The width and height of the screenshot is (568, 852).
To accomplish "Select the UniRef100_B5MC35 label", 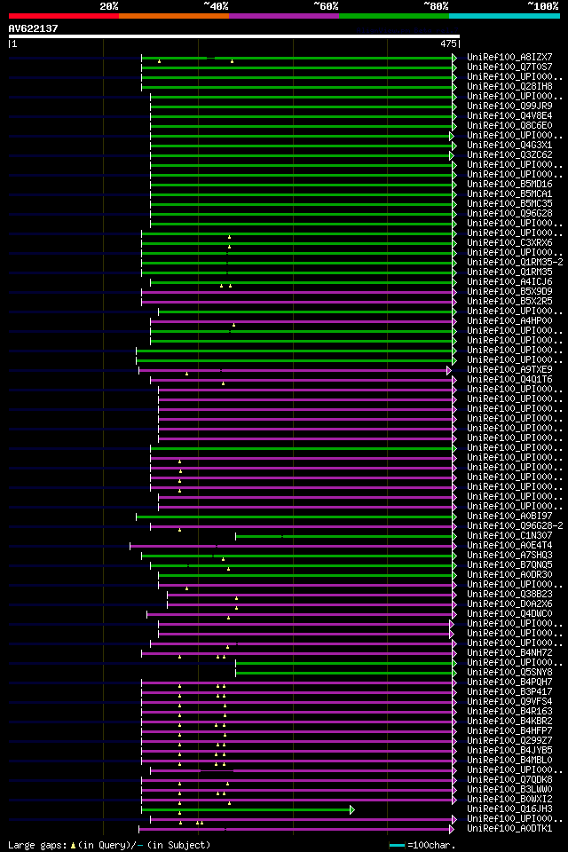I will pos(509,204).
